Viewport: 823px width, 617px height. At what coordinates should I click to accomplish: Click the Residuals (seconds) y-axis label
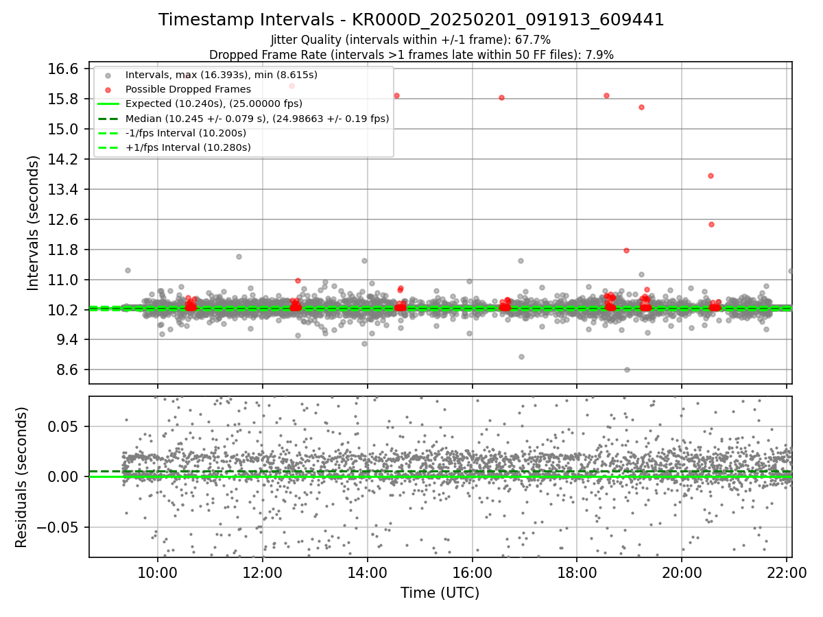22,477
